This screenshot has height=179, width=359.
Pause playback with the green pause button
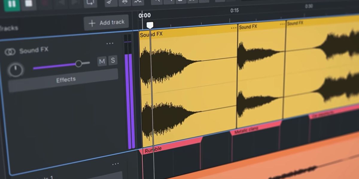coord(12,4)
